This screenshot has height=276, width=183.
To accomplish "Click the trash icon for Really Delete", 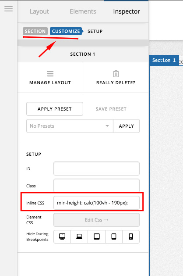I will tap(116, 74).
